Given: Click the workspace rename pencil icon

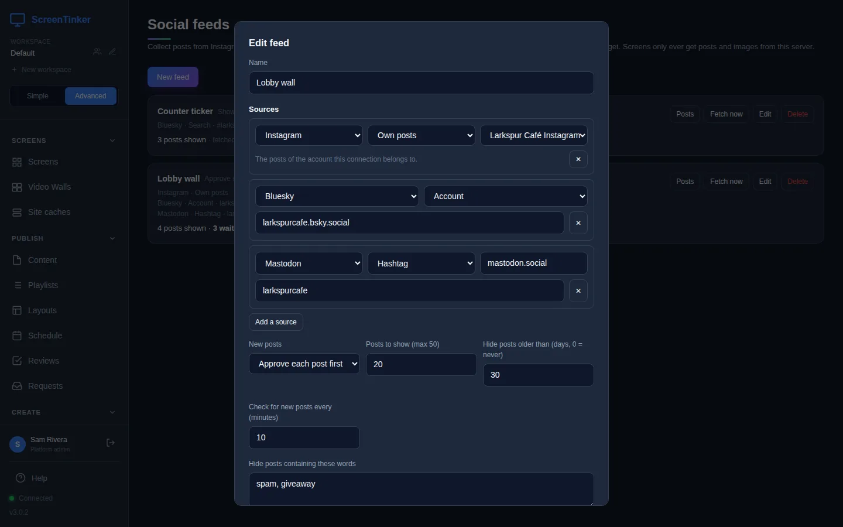Looking at the screenshot, I should click(112, 52).
